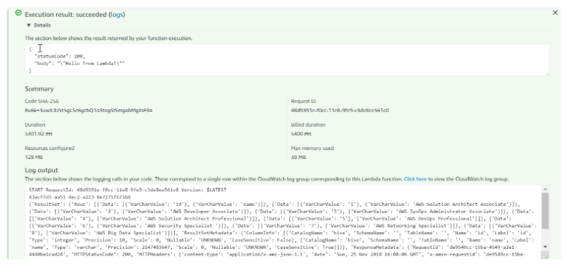The width and height of the screenshot is (566, 269).
Task: Open the Click here CloudWatch link
Action: [x=415, y=179]
